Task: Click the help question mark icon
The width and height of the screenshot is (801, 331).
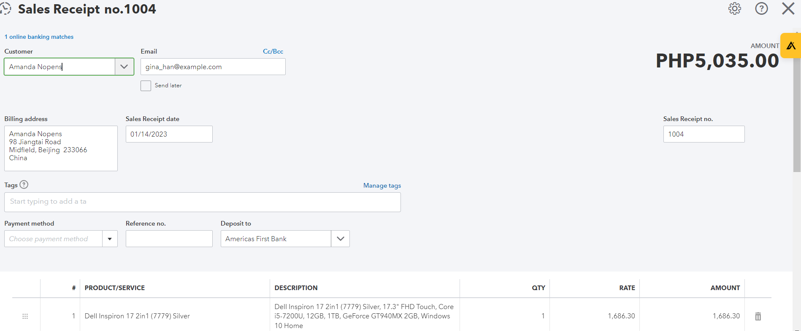Action: pos(761,9)
